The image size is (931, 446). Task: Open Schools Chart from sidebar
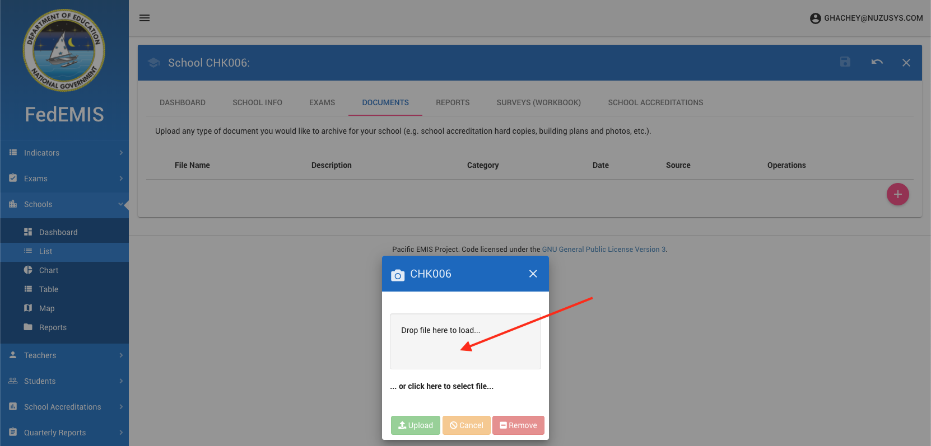(x=49, y=270)
